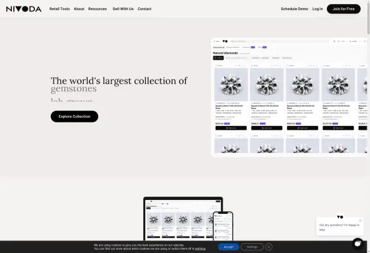Image resolution: width=370 pixels, height=253 pixels.
Task: Click the phone mockup image
Action: (223, 226)
